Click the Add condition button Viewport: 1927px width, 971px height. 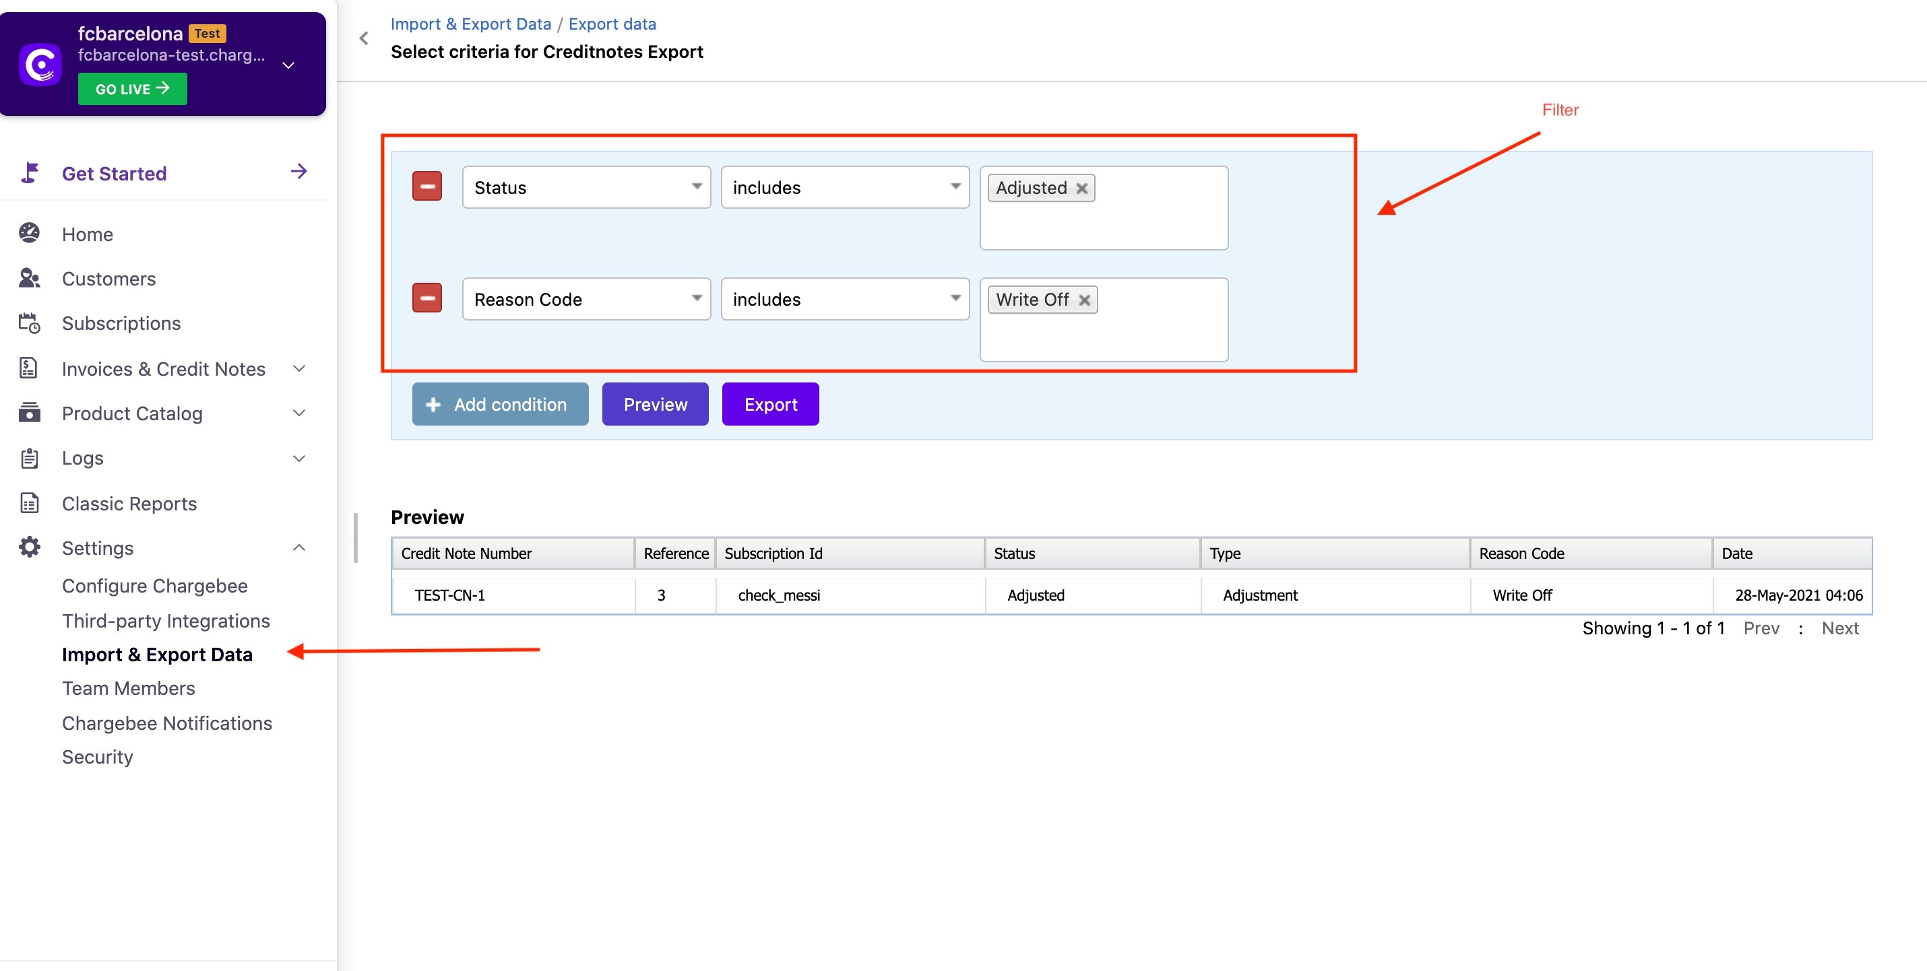(500, 405)
